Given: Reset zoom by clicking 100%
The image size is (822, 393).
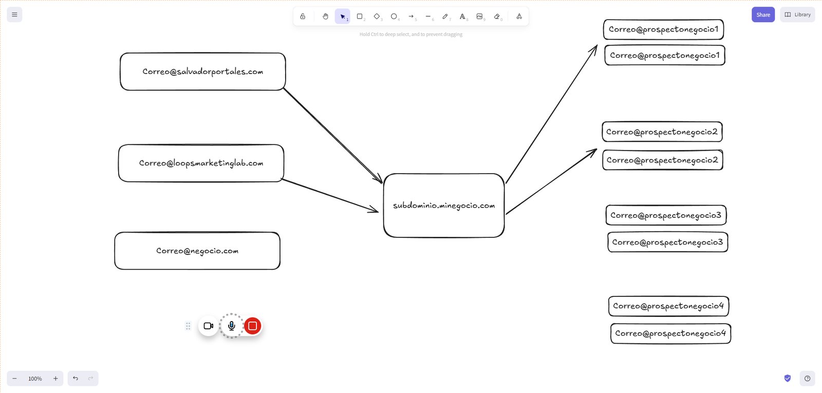Looking at the screenshot, I should [35, 379].
